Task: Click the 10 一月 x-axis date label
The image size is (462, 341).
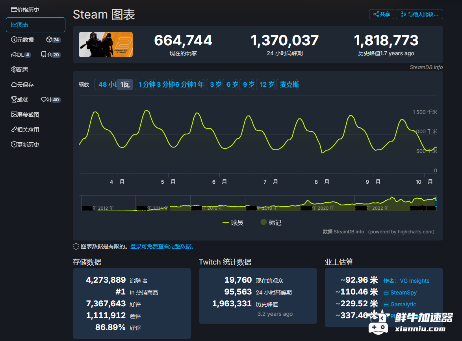Action: click(424, 182)
